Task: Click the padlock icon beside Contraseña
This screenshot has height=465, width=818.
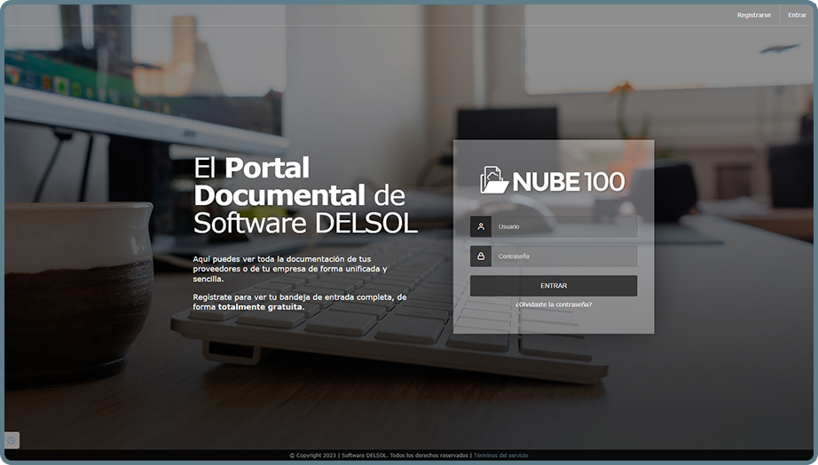Action: [481, 256]
